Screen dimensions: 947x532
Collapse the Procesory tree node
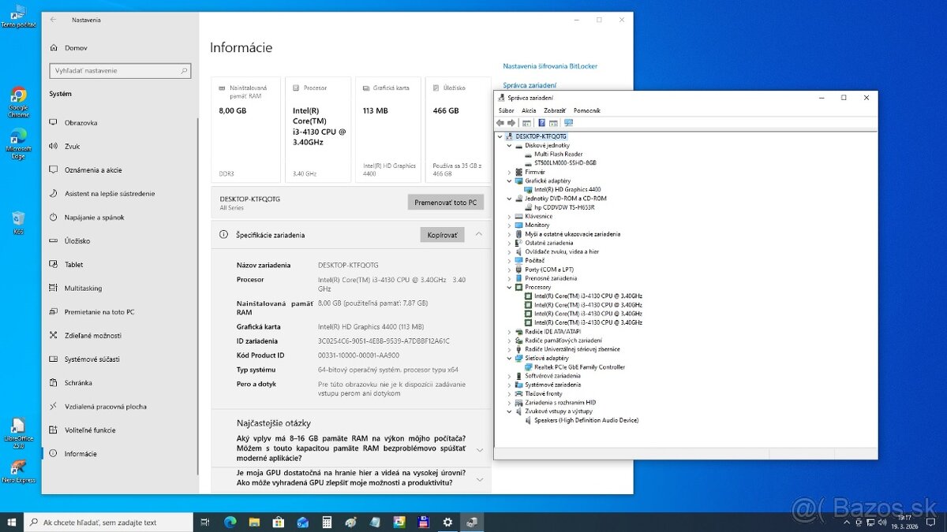509,287
